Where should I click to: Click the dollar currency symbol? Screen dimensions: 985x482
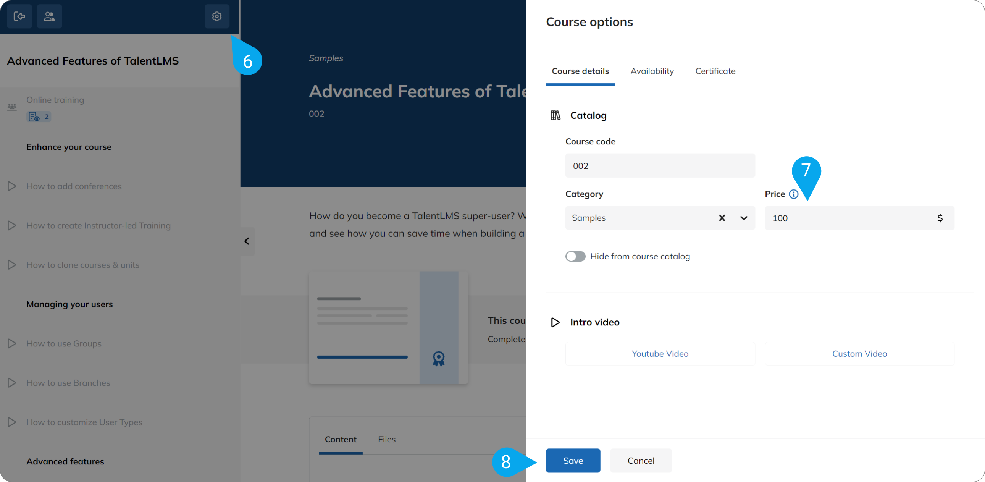tap(940, 218)
